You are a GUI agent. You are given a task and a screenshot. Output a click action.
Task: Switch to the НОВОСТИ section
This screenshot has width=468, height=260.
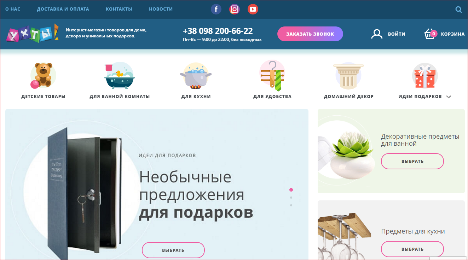161,9
